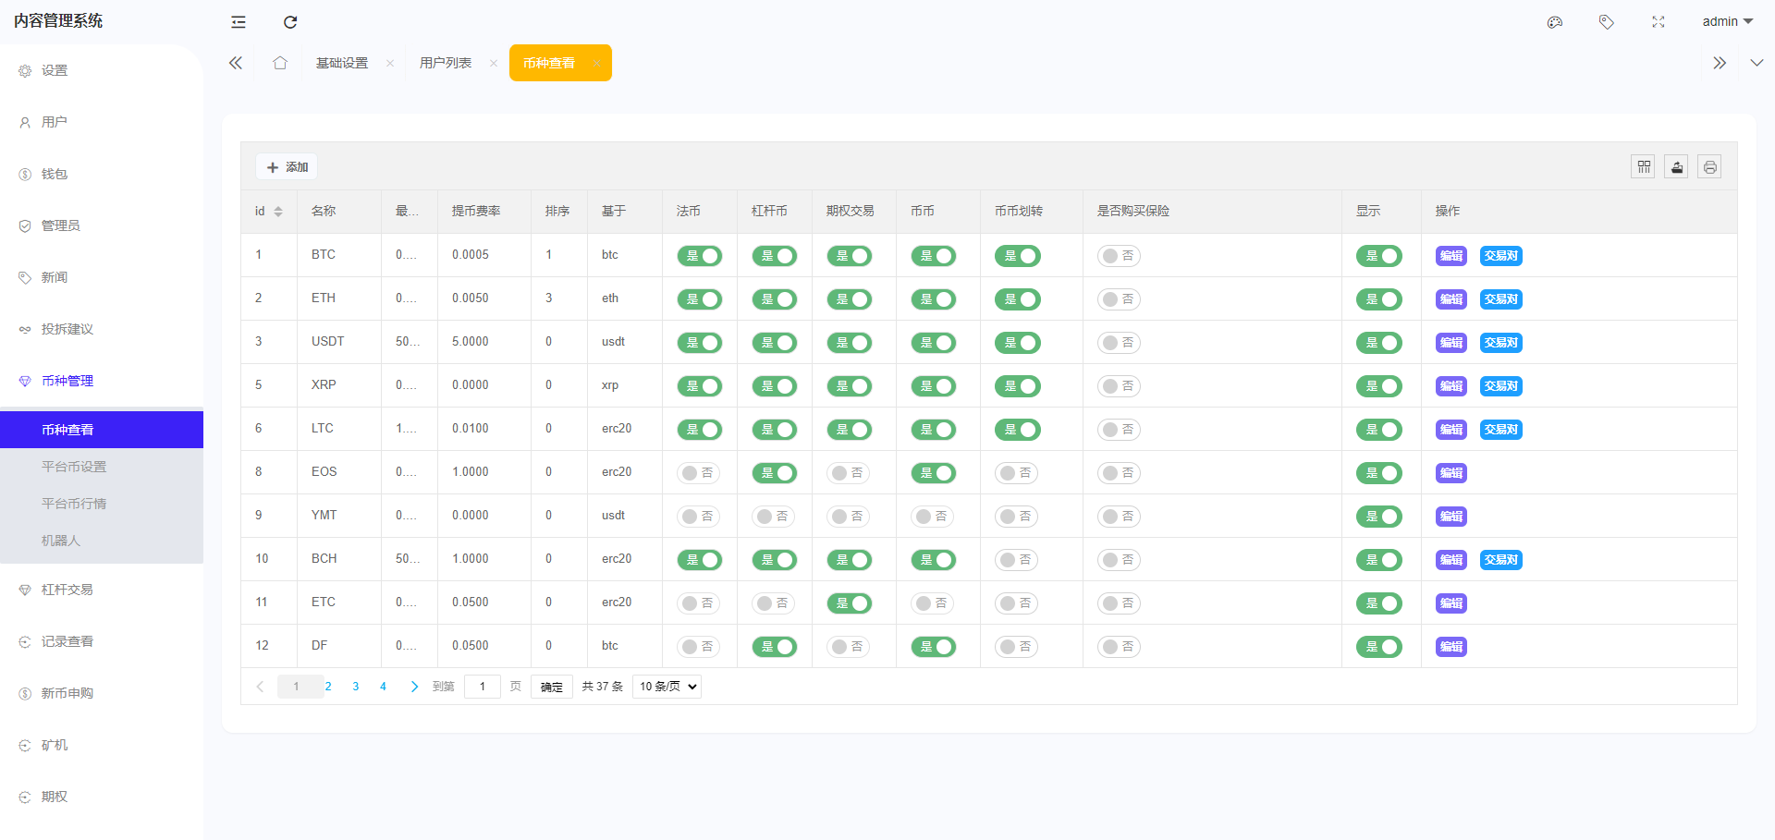Click the refresh page icon
This screenshot has height=840, width=1775.
290,22
